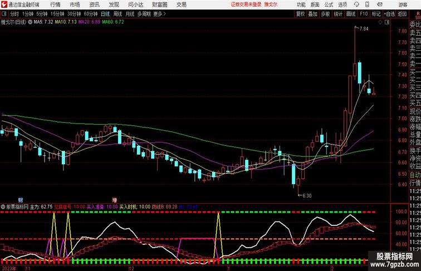Click the 证券交易未登录 login link
421x271 pixels.
point(246,4)
